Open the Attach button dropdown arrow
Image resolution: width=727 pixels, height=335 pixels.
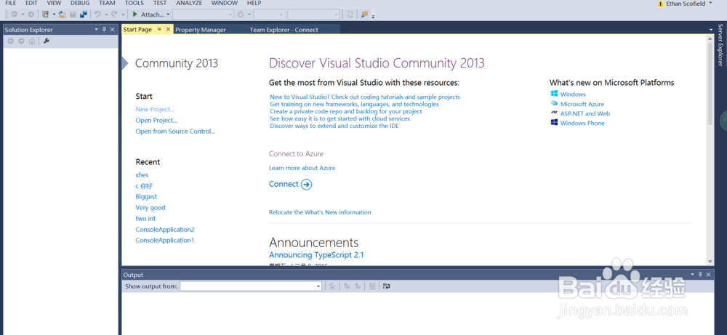point(168,15)
